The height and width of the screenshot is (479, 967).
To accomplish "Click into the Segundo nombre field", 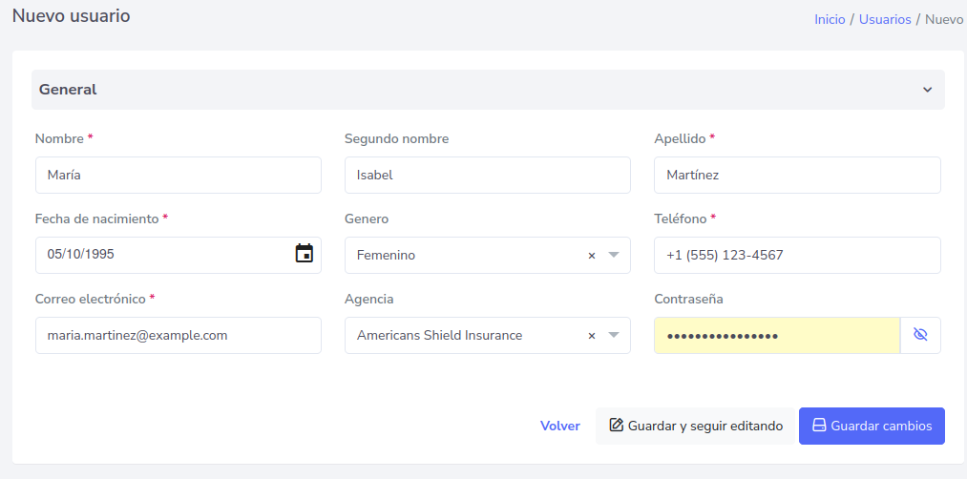I will coord(487,176).
